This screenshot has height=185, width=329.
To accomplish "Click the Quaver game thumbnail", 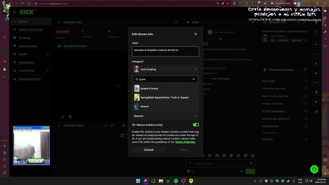I will 137,106.
